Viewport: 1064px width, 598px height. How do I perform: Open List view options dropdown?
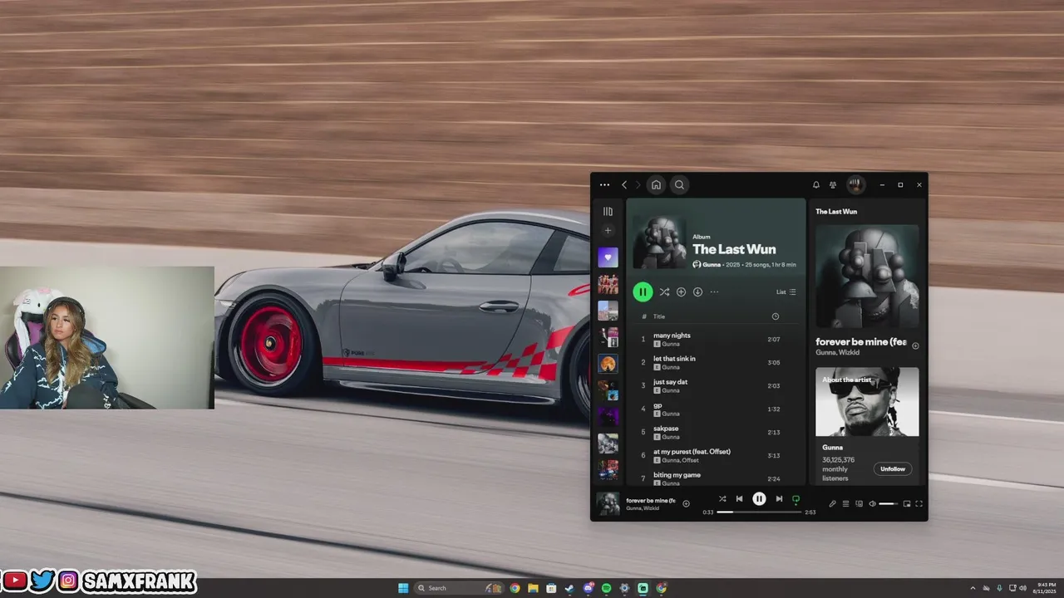click(x=786, y=292)
